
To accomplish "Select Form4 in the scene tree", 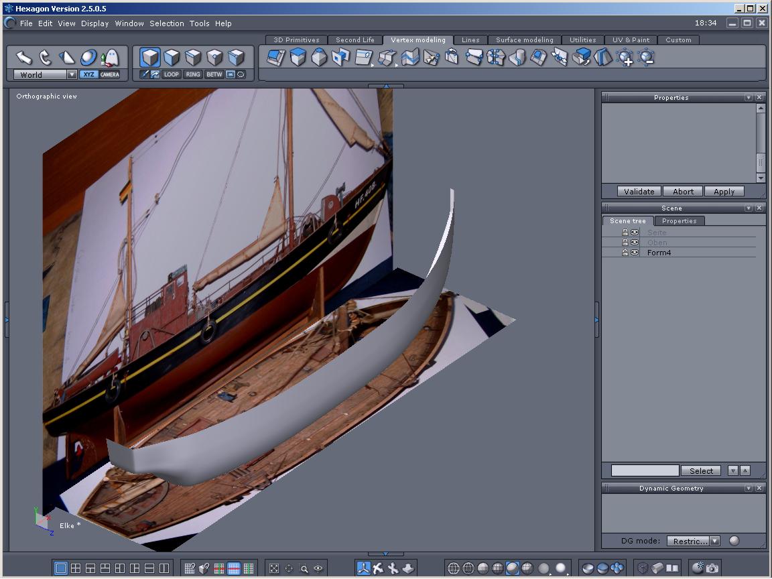I will tap(659, 253).
